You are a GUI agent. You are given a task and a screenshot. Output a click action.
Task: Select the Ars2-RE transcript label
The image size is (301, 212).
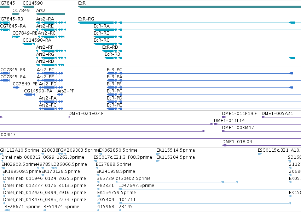pos(45,26)
